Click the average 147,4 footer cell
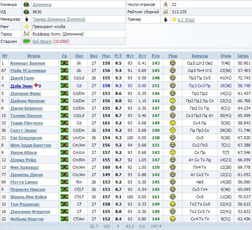 (156, 226)
